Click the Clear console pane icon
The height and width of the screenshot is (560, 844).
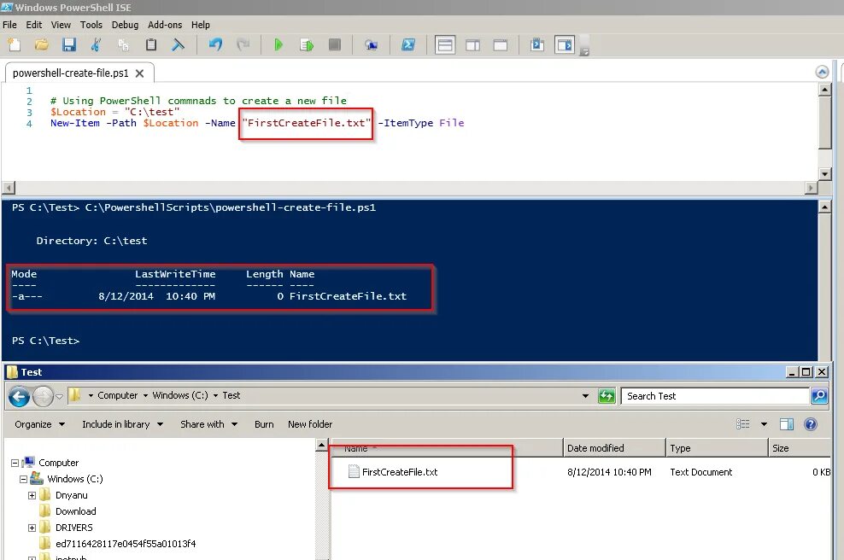point(178,45)
